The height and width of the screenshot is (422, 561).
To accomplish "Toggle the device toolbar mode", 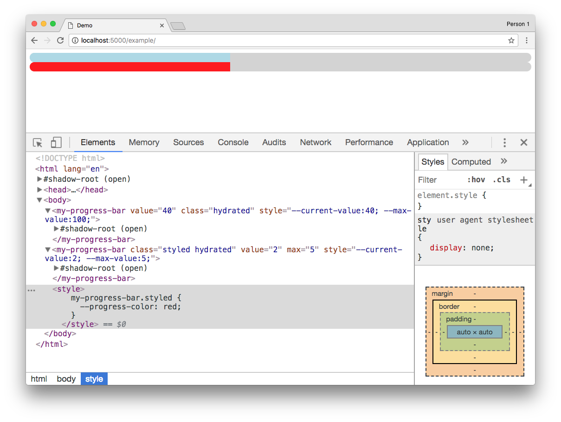I will coord(56,142).
